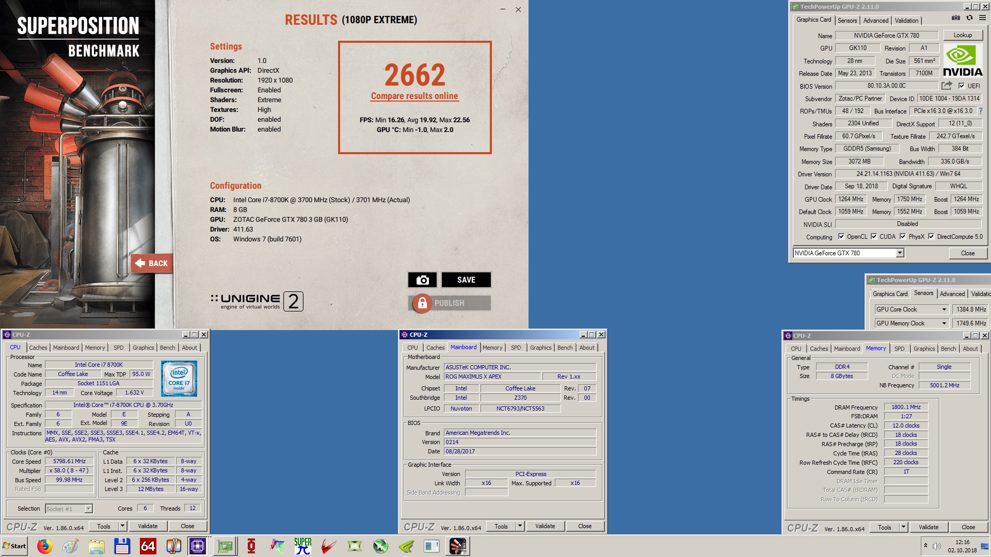Click the 2662 benchmark score
Image resolution: width=991 pixels, height=557 pixels.
(414, 75)
